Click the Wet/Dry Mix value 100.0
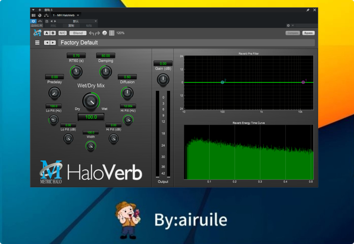354x244 pixels. 91,117
